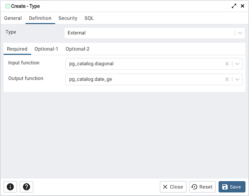Screen dimensions: 249x196
Task: Close the dialog using the X icon
Action: (x=242, y=6)
